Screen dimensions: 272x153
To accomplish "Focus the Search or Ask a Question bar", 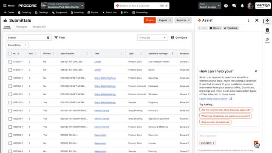I will pos(142,6).
